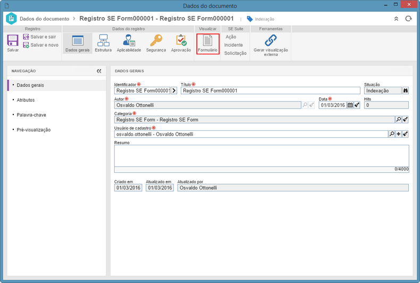
Task: Click the DADOS GERAIS panel heading
Action: (x=129, y=71)
